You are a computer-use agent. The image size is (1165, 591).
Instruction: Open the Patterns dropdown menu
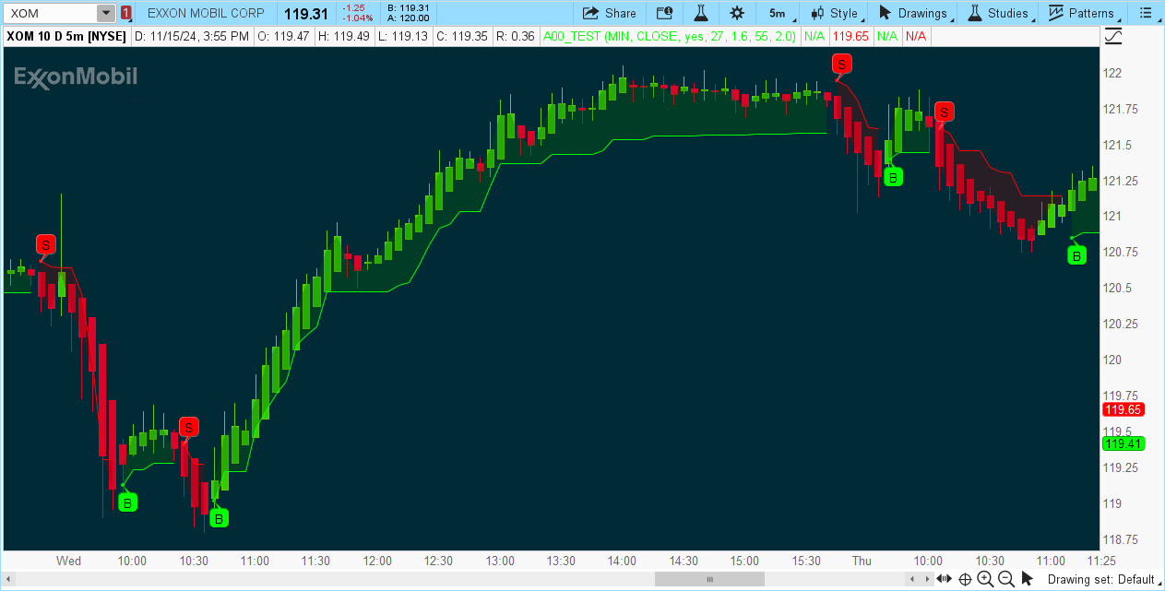click(1085, 13)
